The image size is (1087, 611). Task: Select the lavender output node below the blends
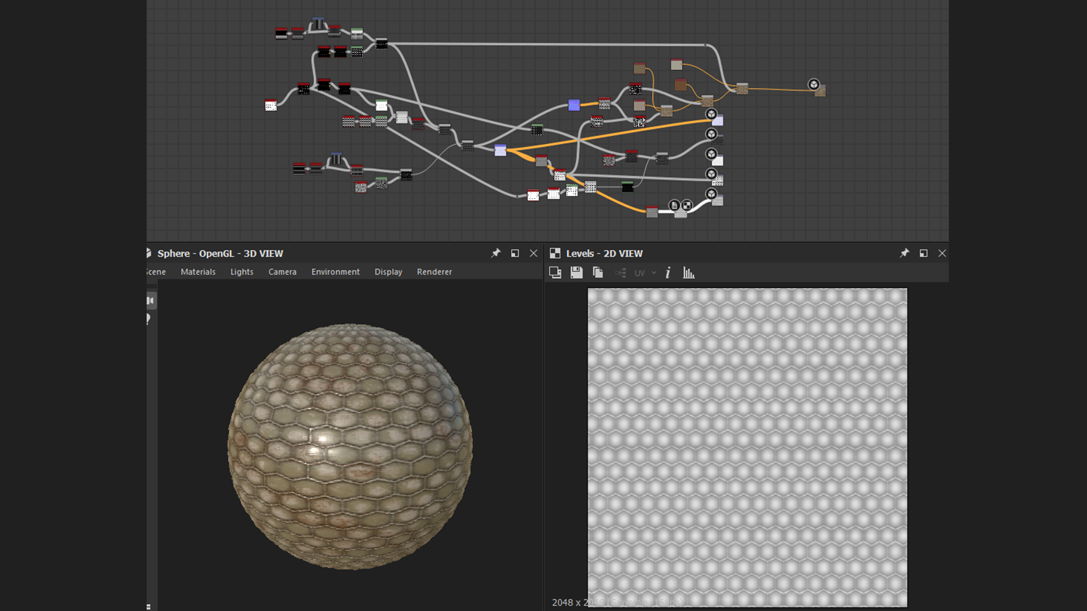tap(718, 120)
